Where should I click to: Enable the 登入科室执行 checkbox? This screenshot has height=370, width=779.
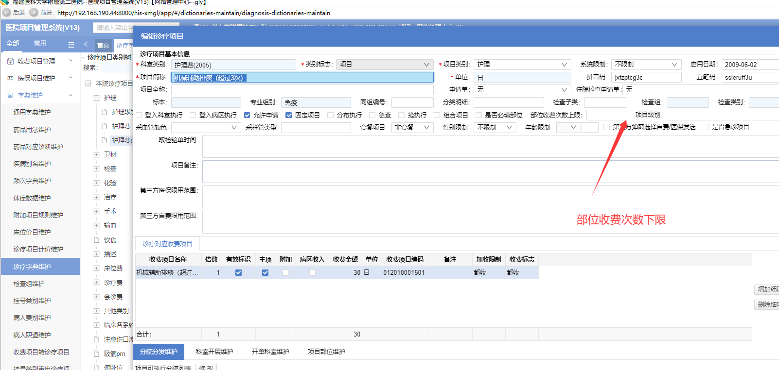(x=139, y=115)
